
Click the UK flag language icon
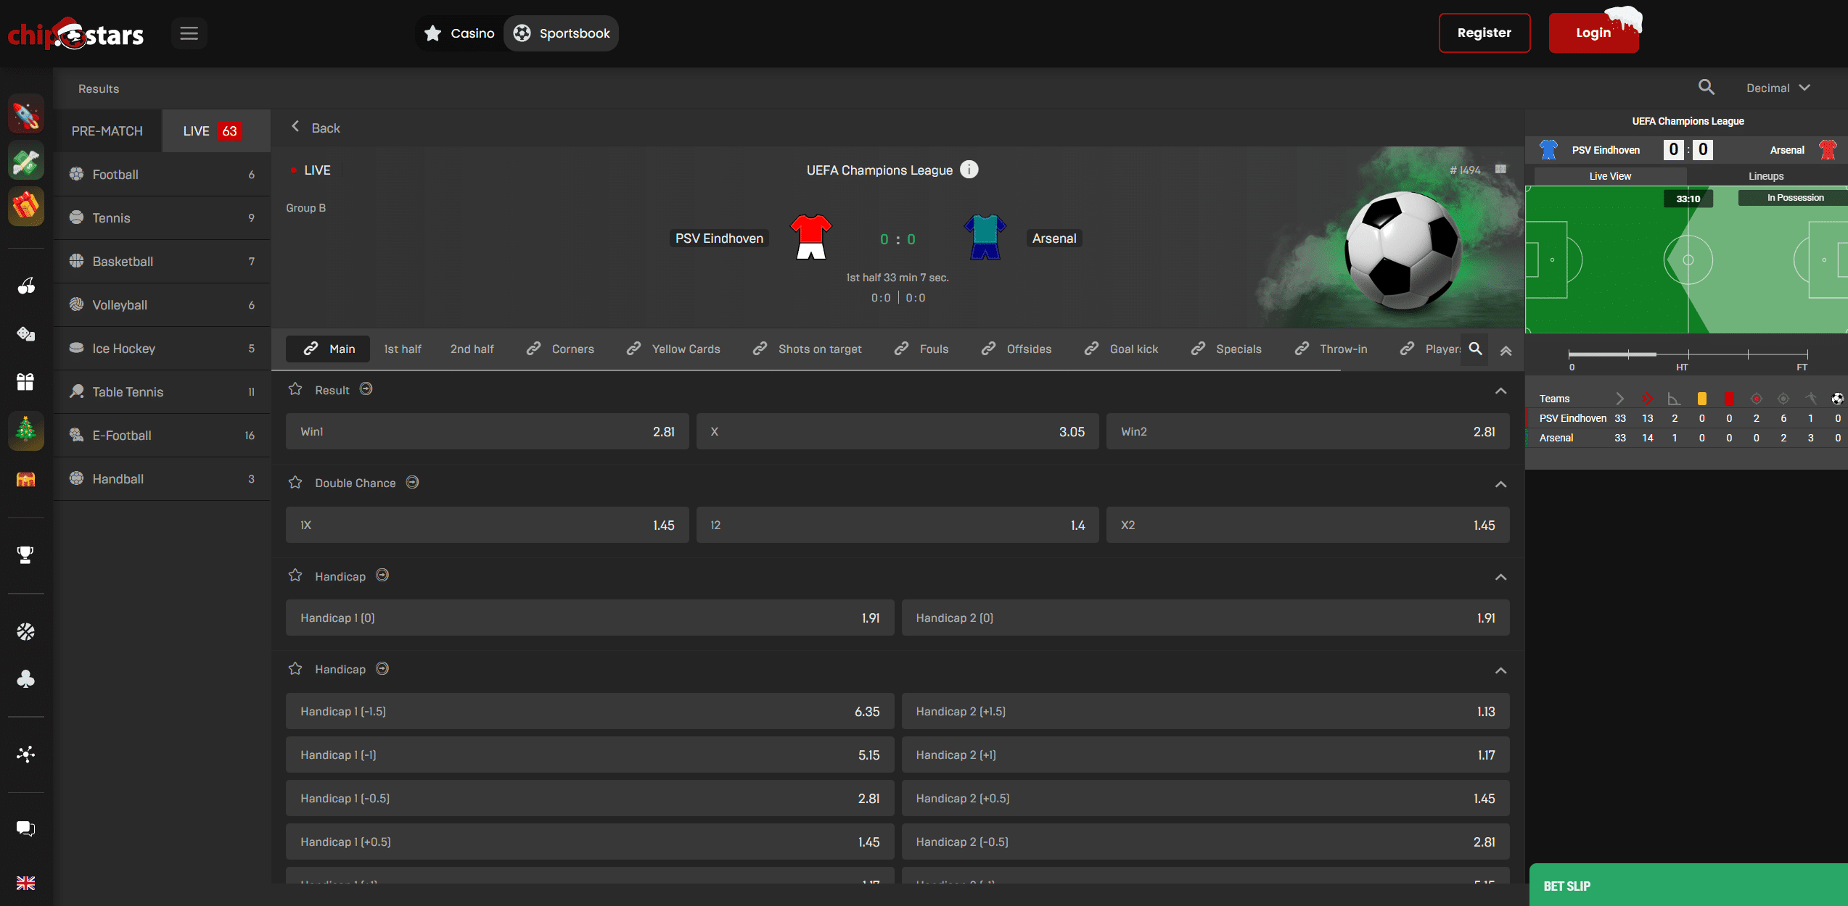[x=25, y=883]
